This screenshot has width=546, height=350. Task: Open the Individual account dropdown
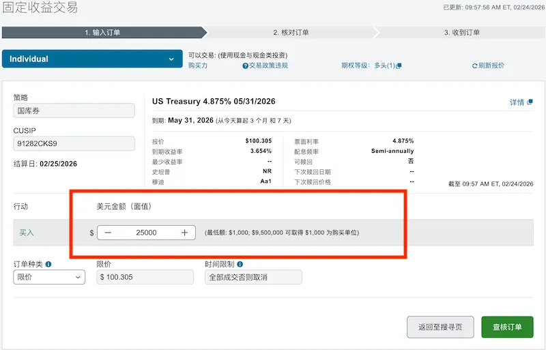(92, 59)
